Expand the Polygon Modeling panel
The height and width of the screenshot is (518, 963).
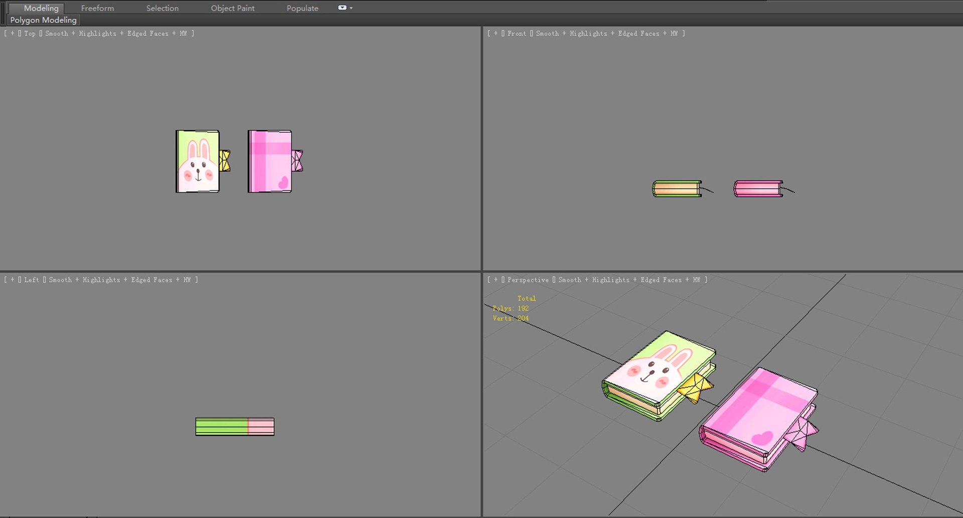[43, 20]
